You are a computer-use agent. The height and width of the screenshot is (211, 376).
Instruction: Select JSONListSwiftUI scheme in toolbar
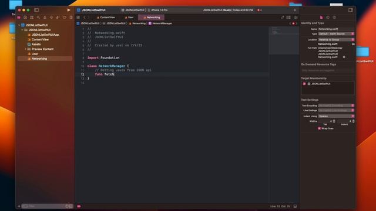point(133,10)
